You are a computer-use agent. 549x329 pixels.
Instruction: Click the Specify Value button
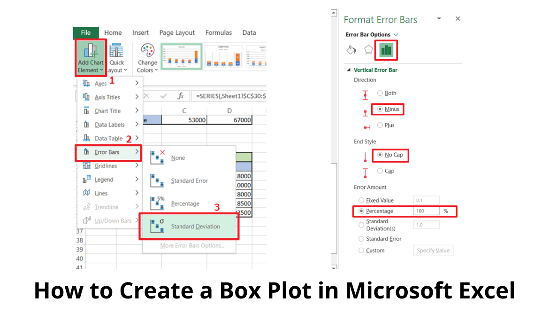point(433,250)
